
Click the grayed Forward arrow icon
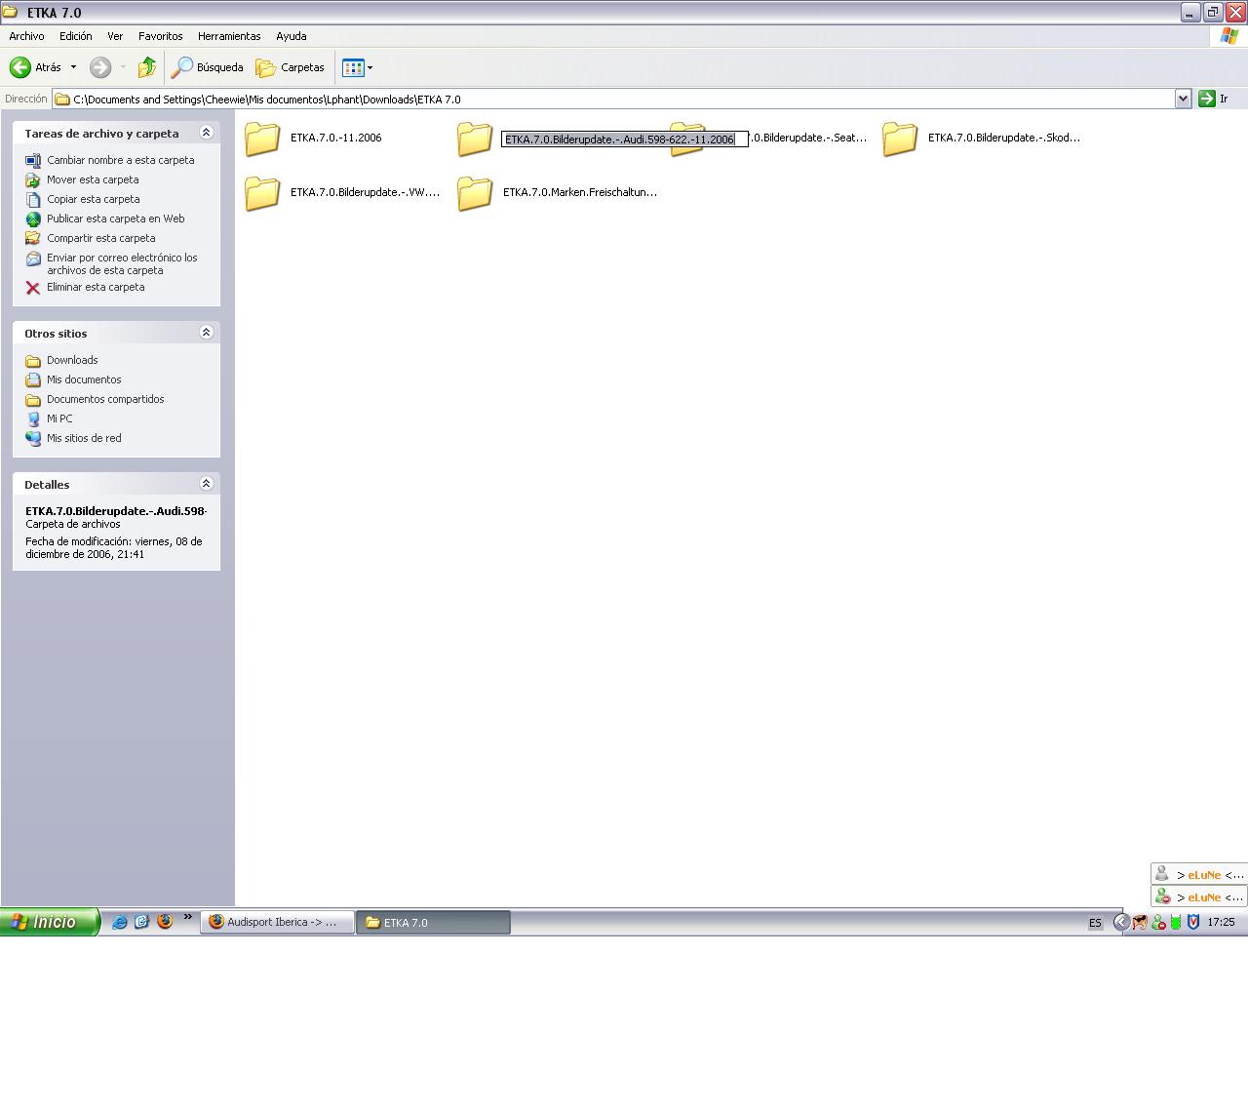100,67
